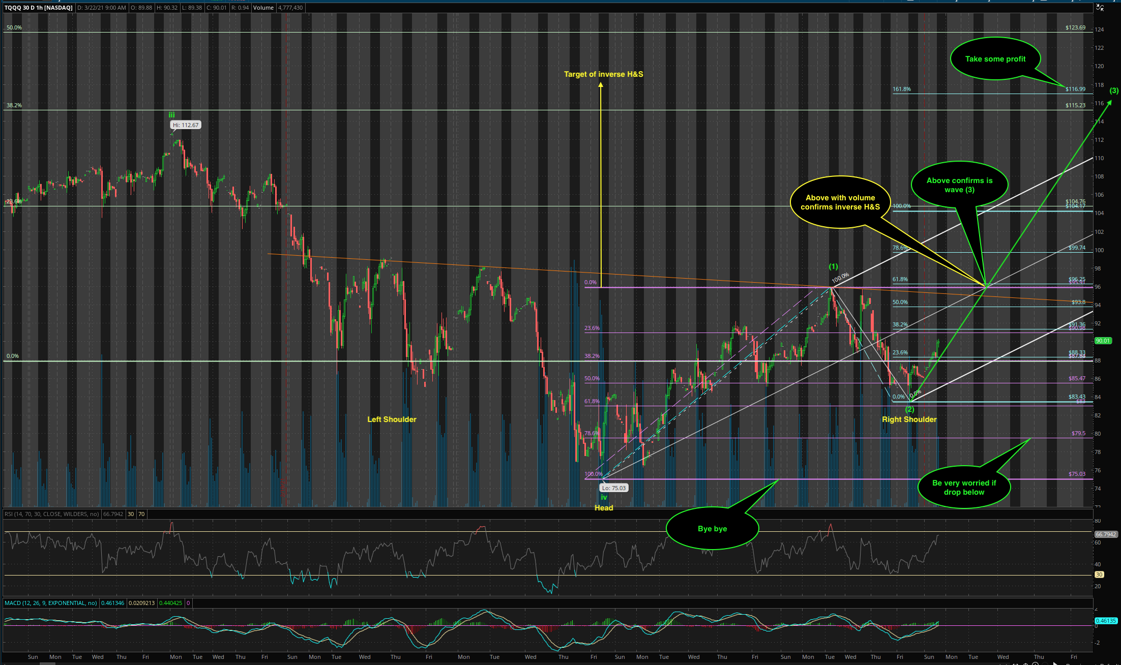The height and width of the screenshot is (665, 1121).
Task: Click the green 90.01 current price tag
Action: pos(1103,341)
